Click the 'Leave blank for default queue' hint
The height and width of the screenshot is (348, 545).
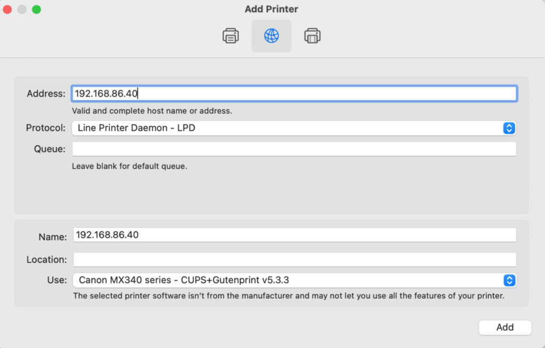pyautogui.click(x=130, y=166)
